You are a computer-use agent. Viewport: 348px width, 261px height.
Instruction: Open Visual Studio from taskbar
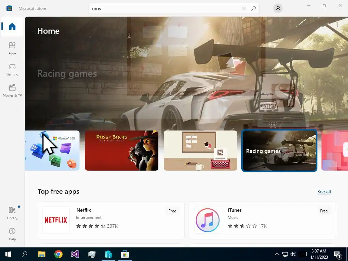coord(75,254)
